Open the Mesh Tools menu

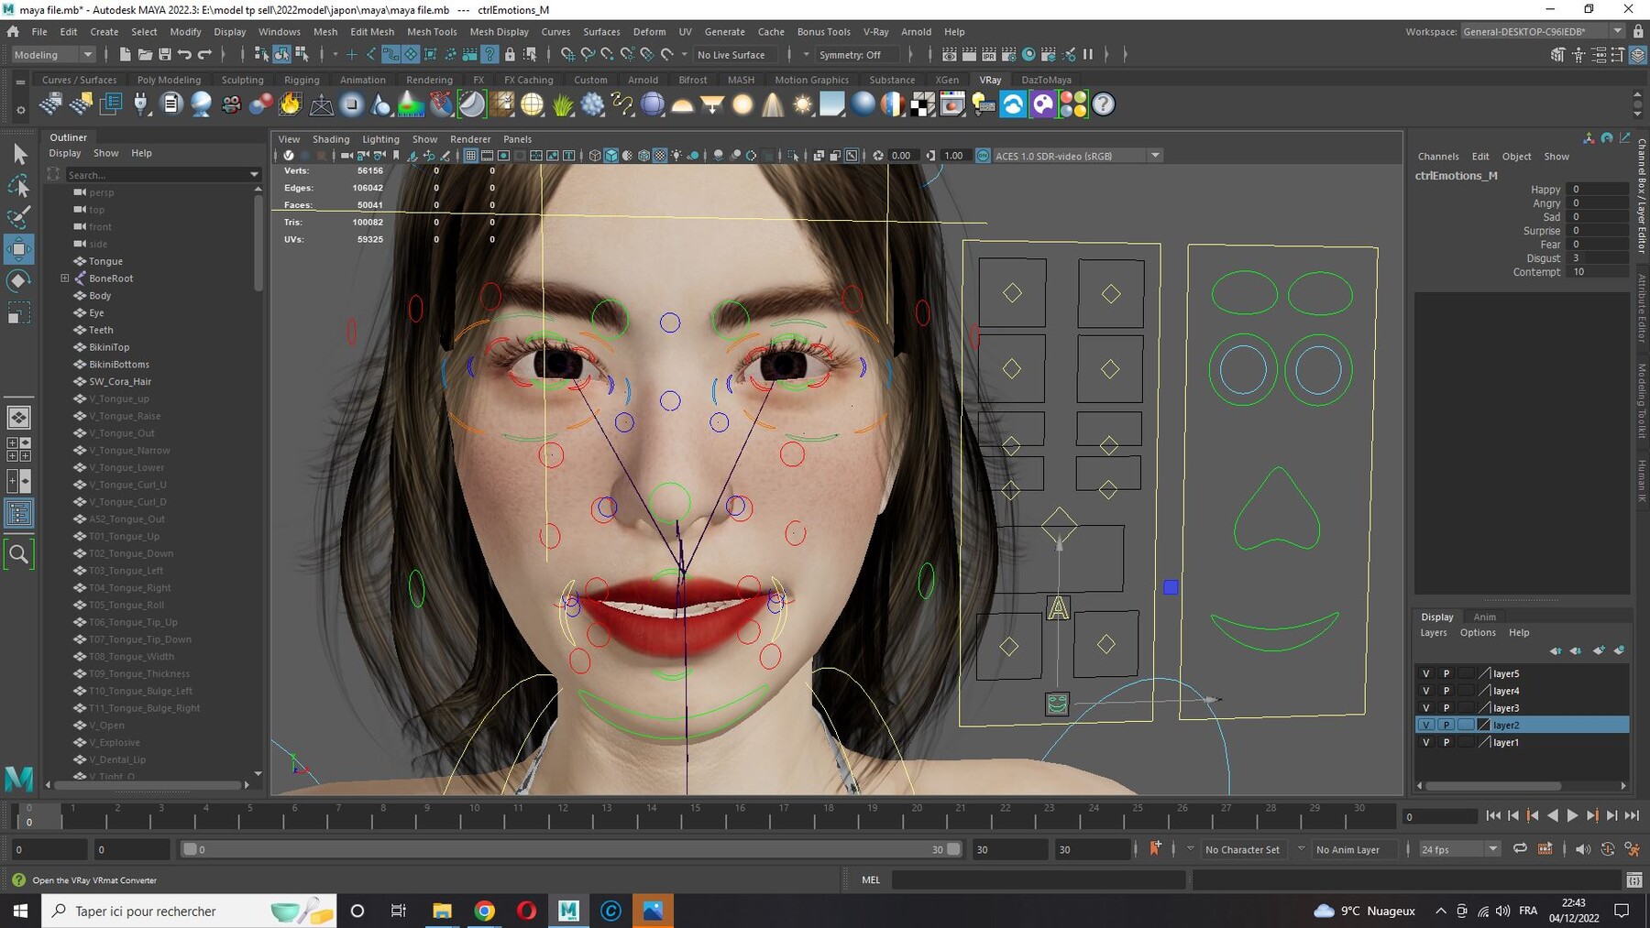click(432, 31)
